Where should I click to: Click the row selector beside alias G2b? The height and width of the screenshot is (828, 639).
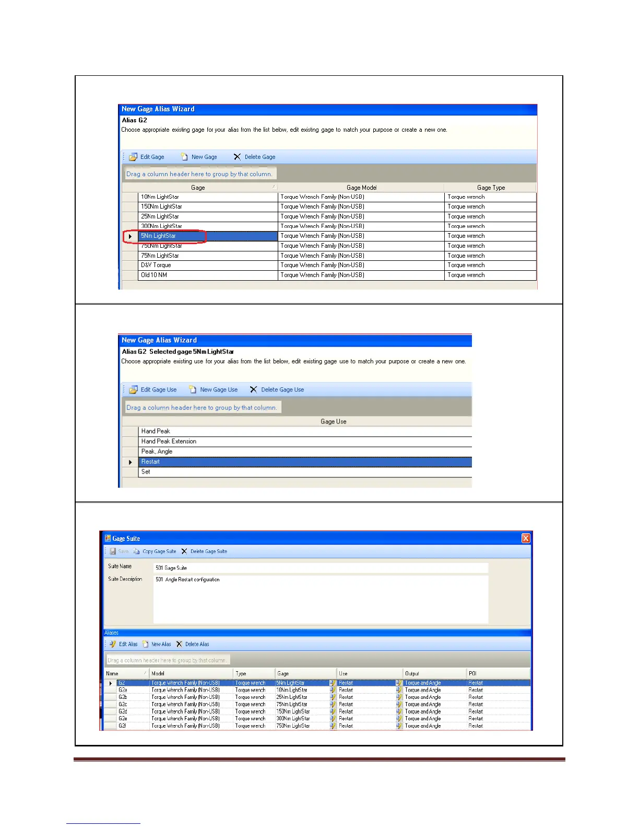[x=110, y=697]
